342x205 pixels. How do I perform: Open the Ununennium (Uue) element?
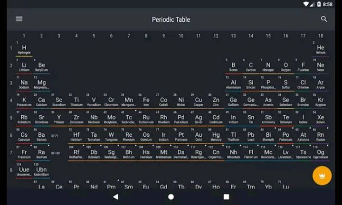[24, 171]
